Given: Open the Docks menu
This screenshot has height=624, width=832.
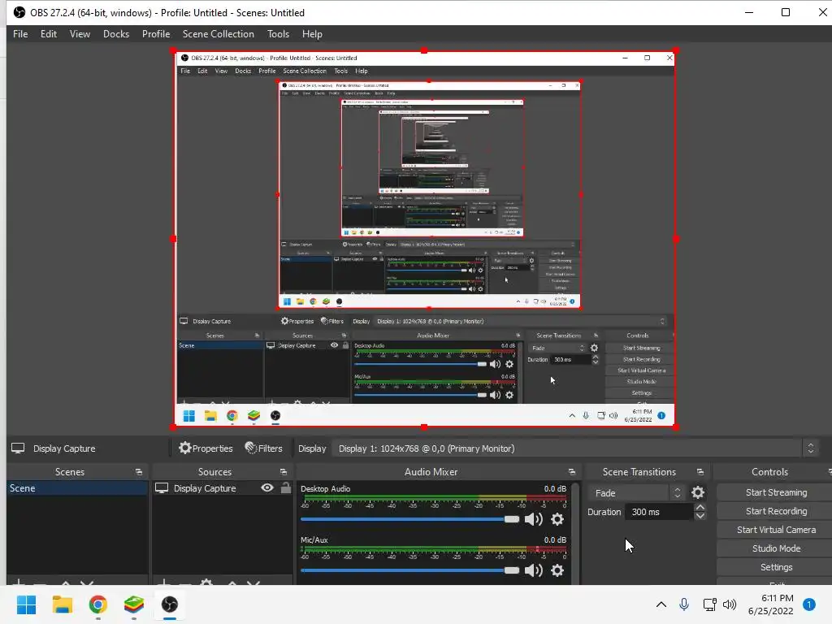Looking at the screenshot, I should point(116,34).
